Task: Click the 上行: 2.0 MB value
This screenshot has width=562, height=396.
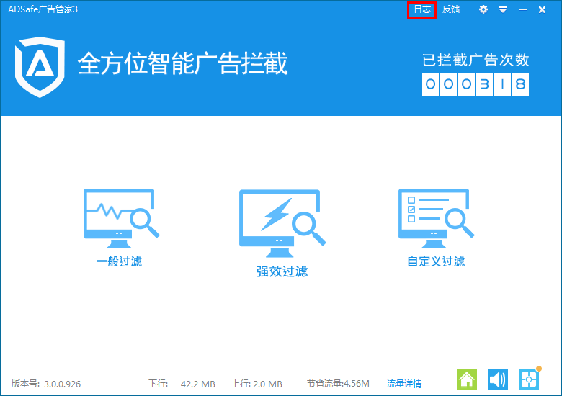Action: pyautogui.click(x=257, y=384)
